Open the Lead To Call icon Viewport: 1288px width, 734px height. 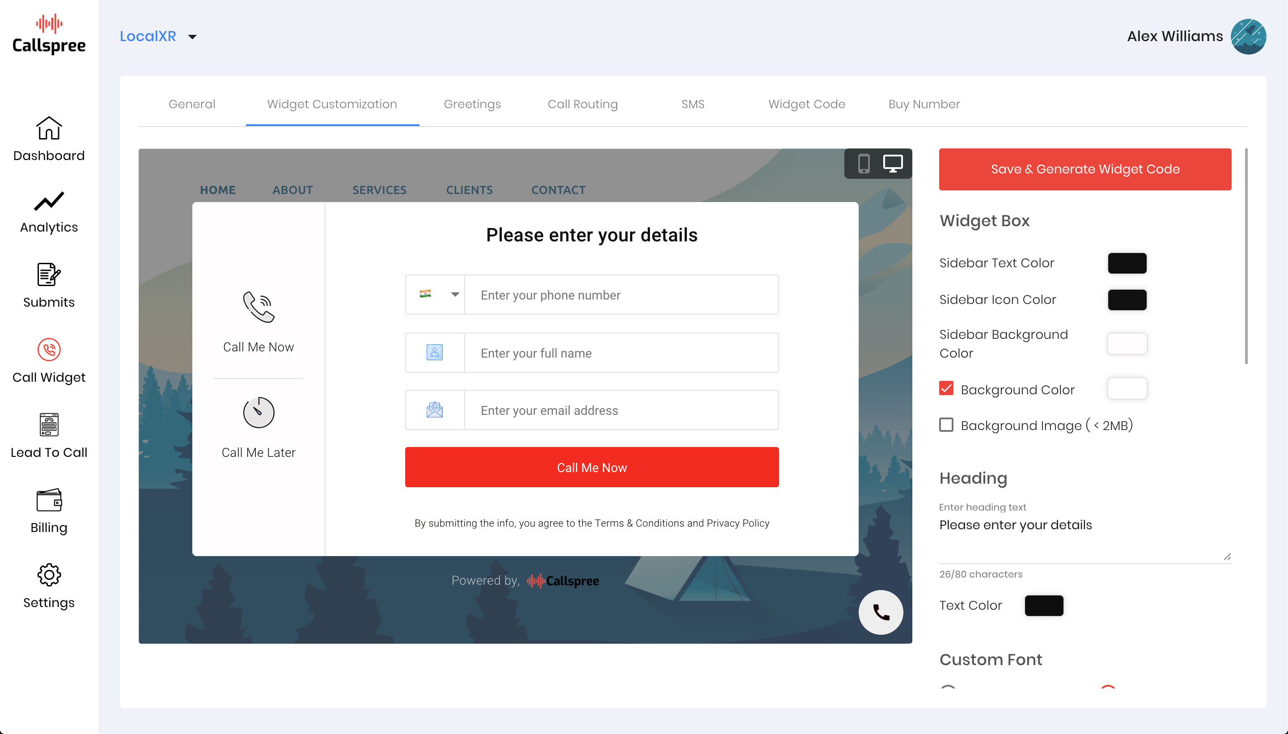tap(49, 425)
